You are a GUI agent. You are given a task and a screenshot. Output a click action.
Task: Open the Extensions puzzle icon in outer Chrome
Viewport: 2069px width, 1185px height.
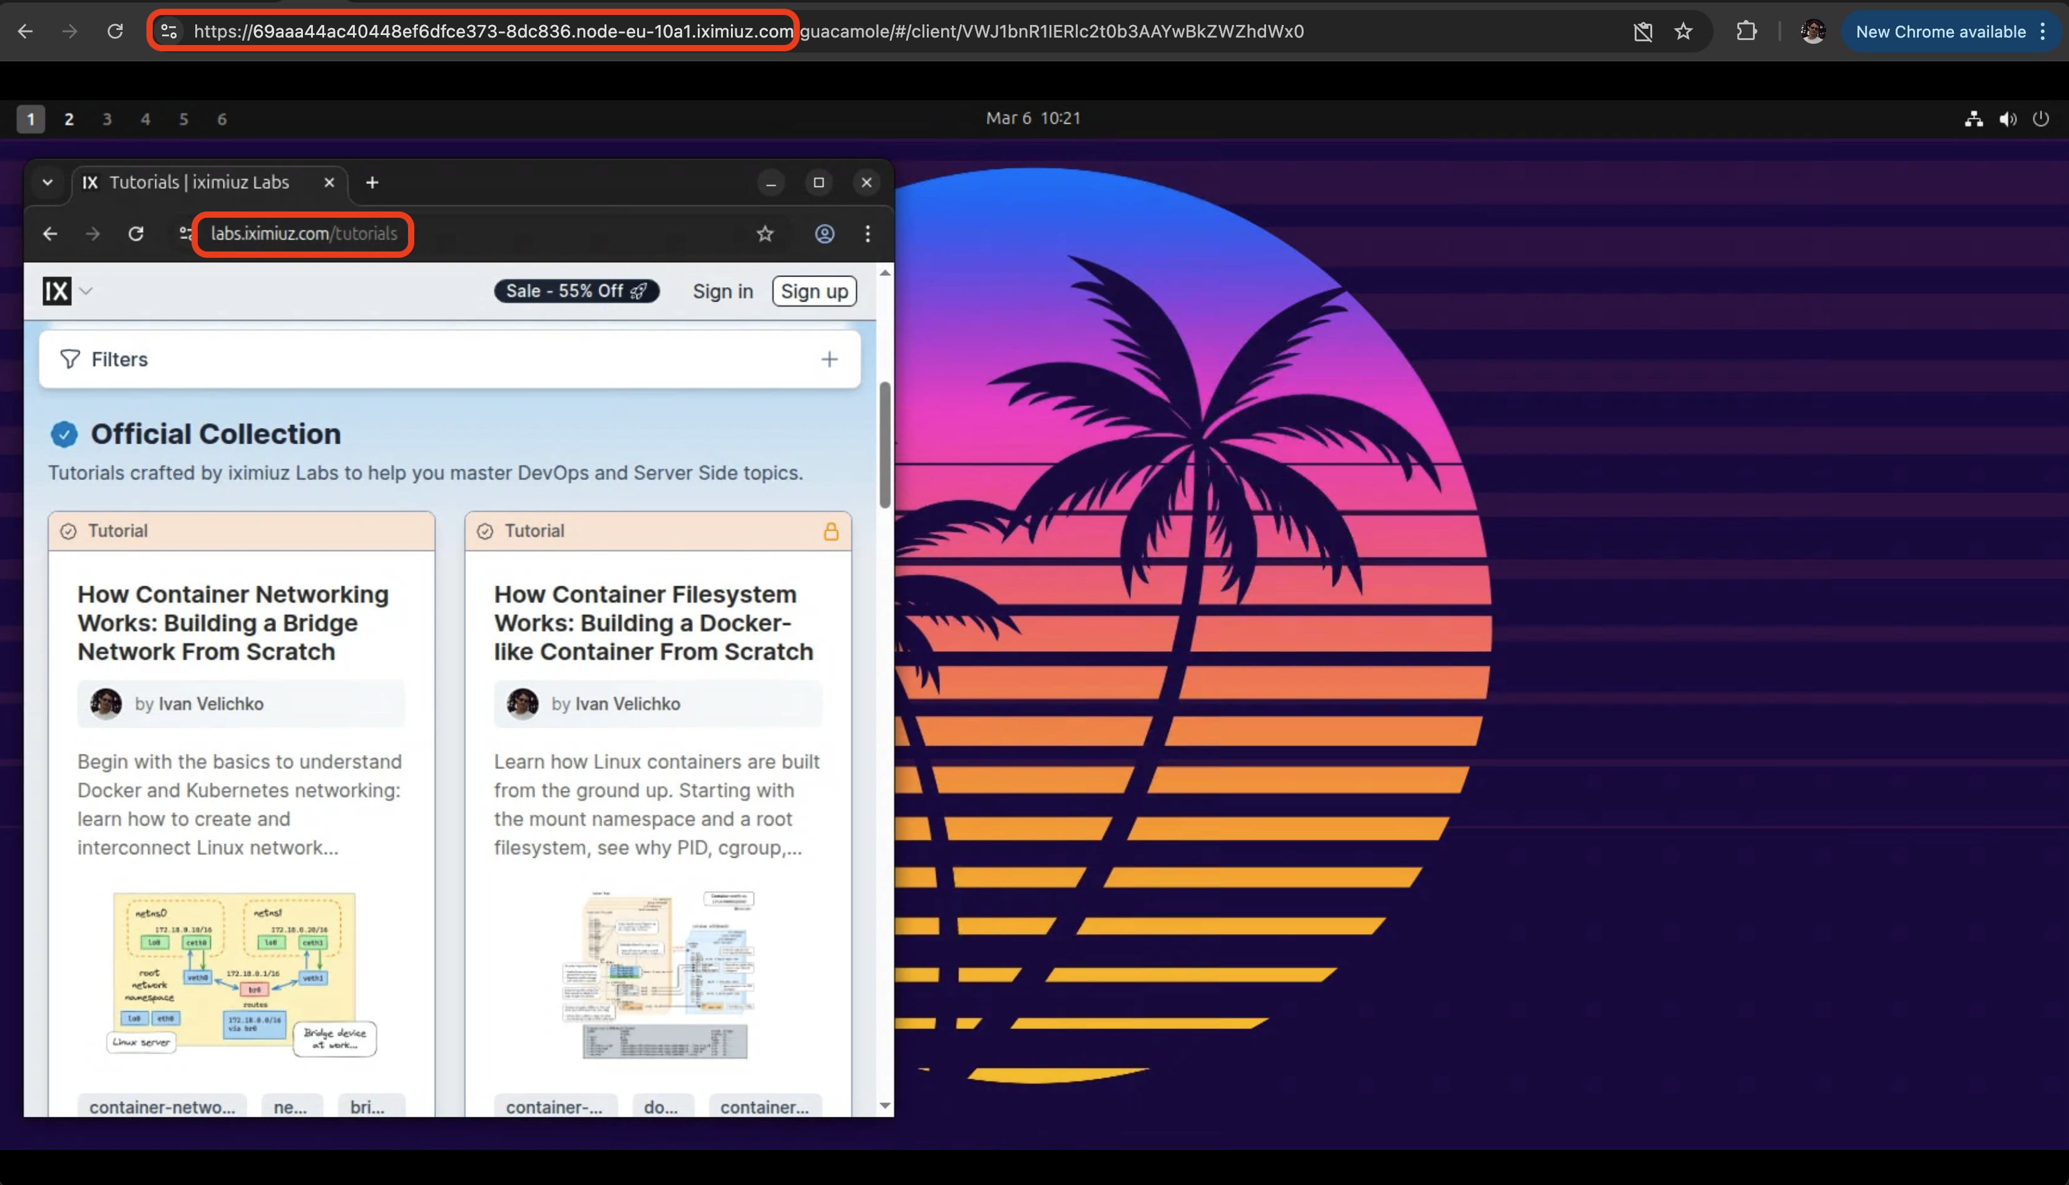coord(1746,32)
